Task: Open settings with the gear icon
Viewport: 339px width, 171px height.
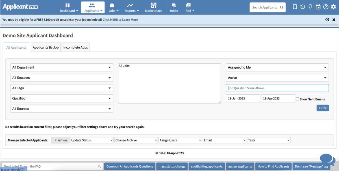Action: pos(333,6)
